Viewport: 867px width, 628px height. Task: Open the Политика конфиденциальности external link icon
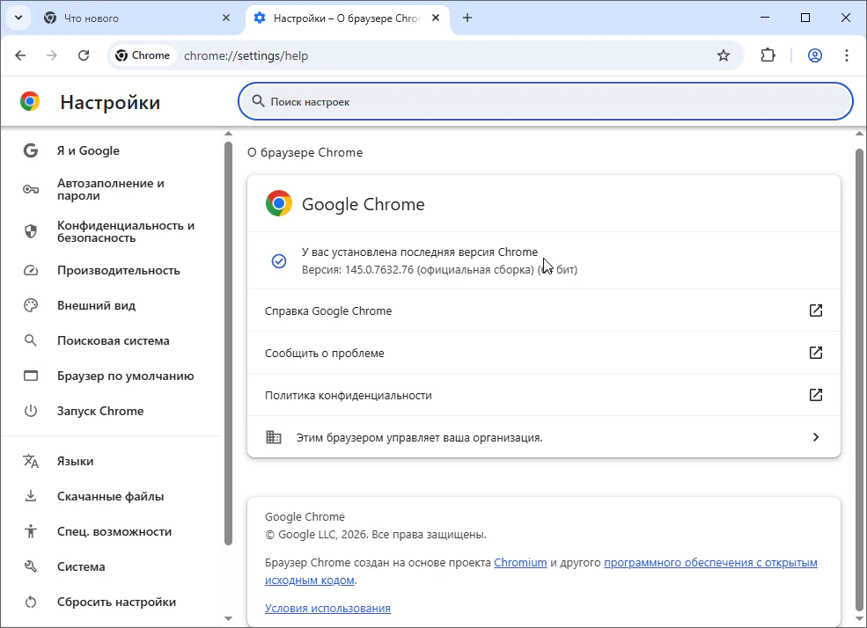click(816, 395)
